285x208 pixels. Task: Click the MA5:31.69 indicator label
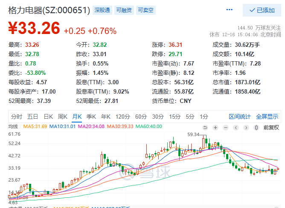coord(35,126)
